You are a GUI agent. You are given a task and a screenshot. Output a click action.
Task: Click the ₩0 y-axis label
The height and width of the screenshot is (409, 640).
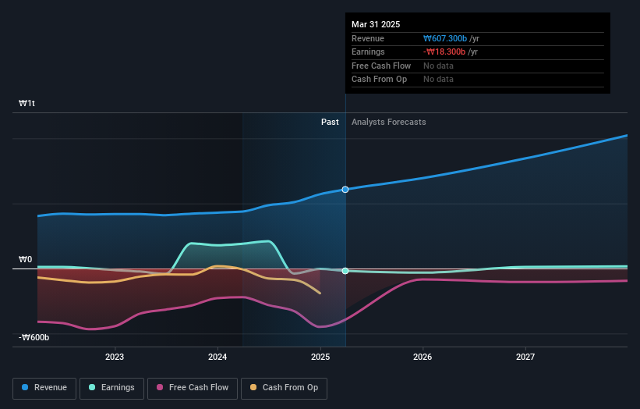(25, 259)
